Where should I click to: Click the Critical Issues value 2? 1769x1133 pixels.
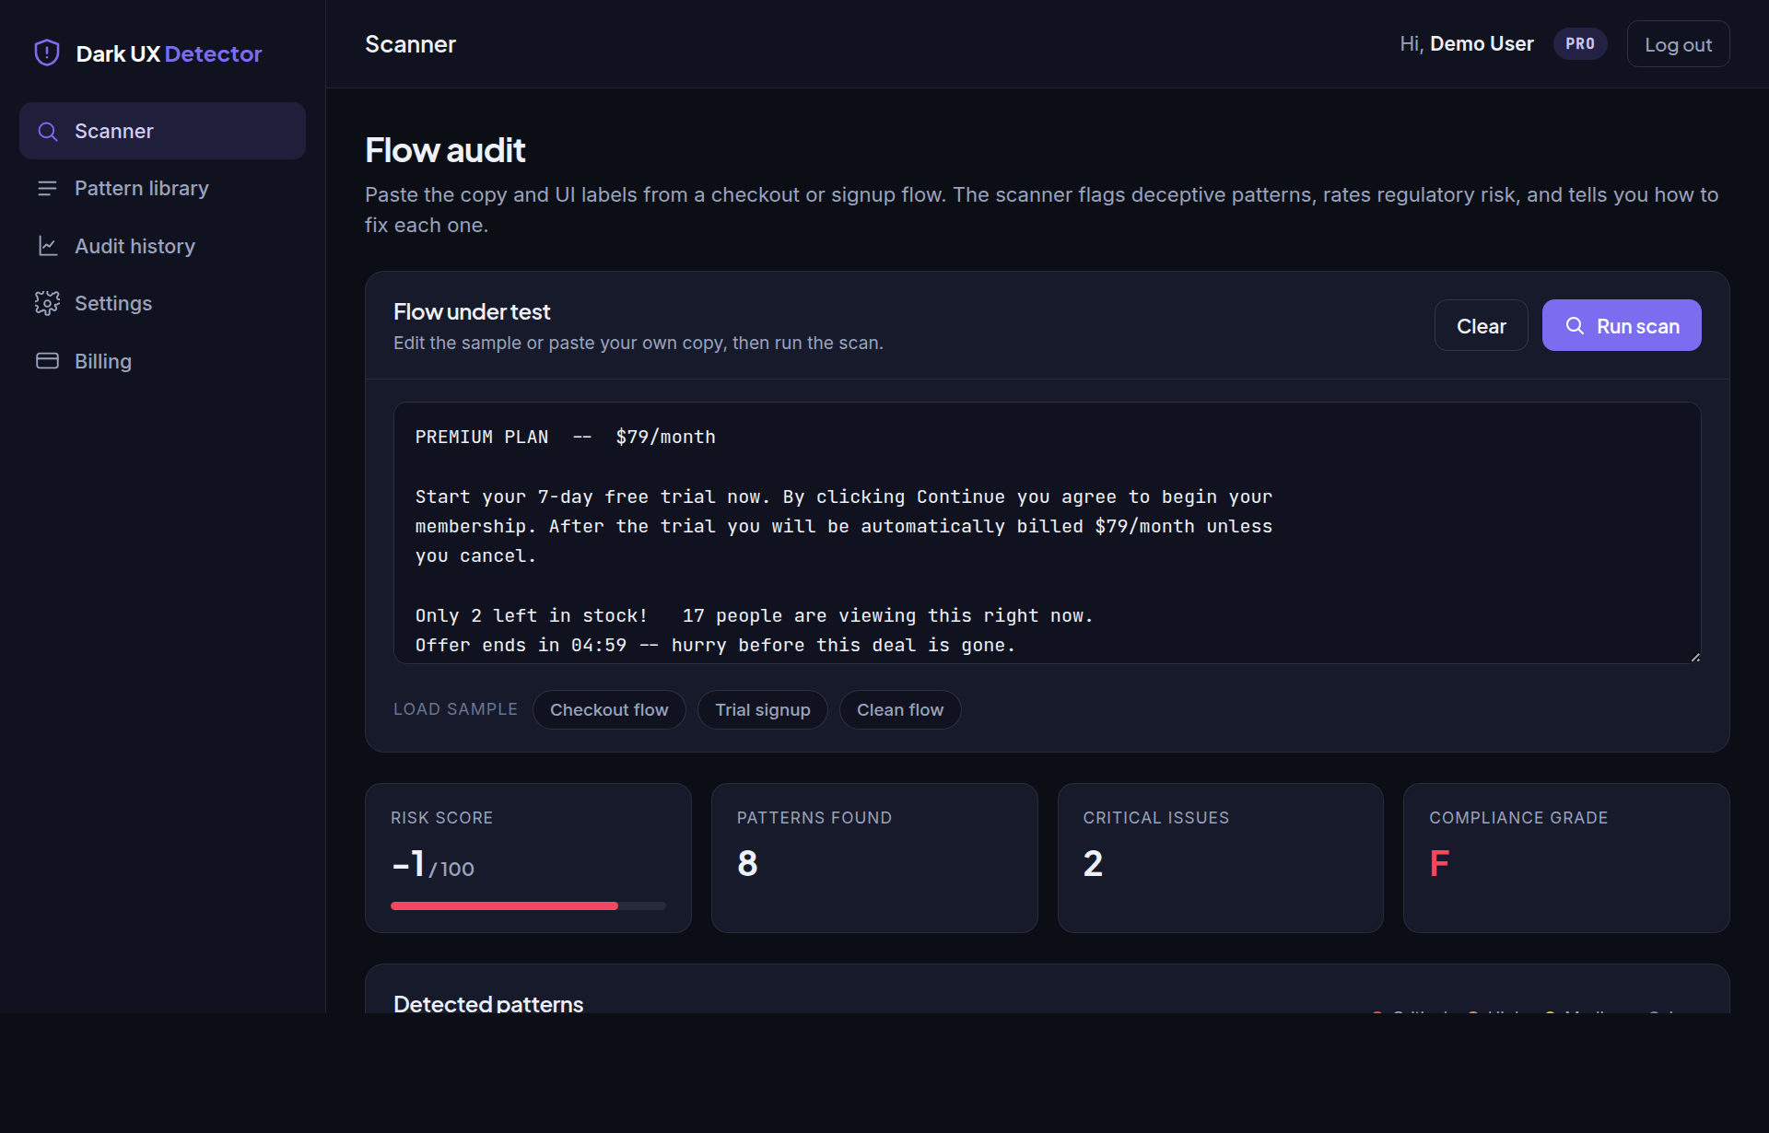point(1093,863)
